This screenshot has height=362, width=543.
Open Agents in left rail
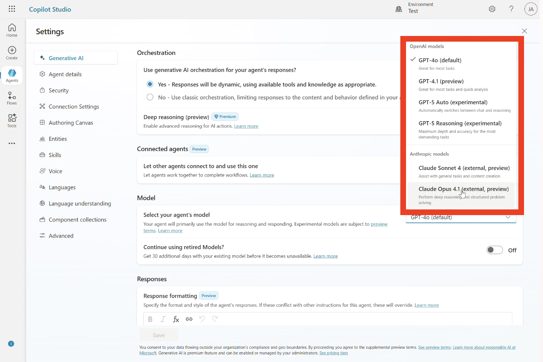(12, 76)
